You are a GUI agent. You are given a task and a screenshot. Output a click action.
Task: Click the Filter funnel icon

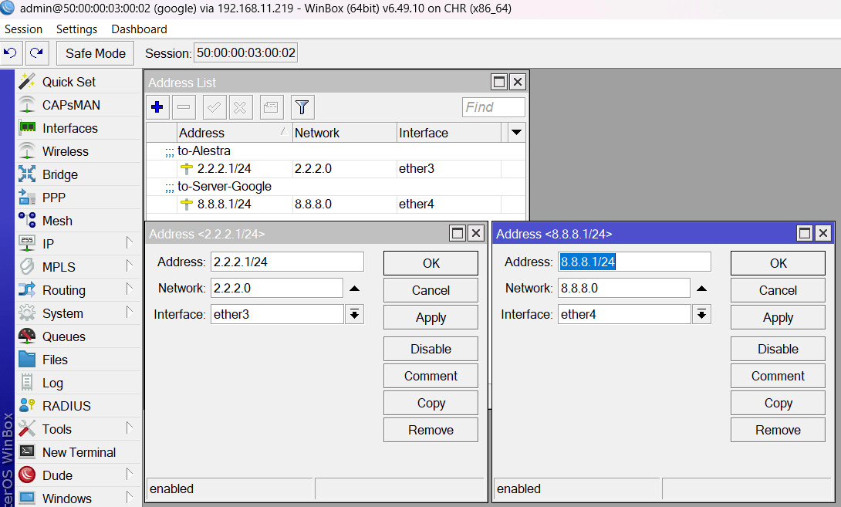coord(302,106)
